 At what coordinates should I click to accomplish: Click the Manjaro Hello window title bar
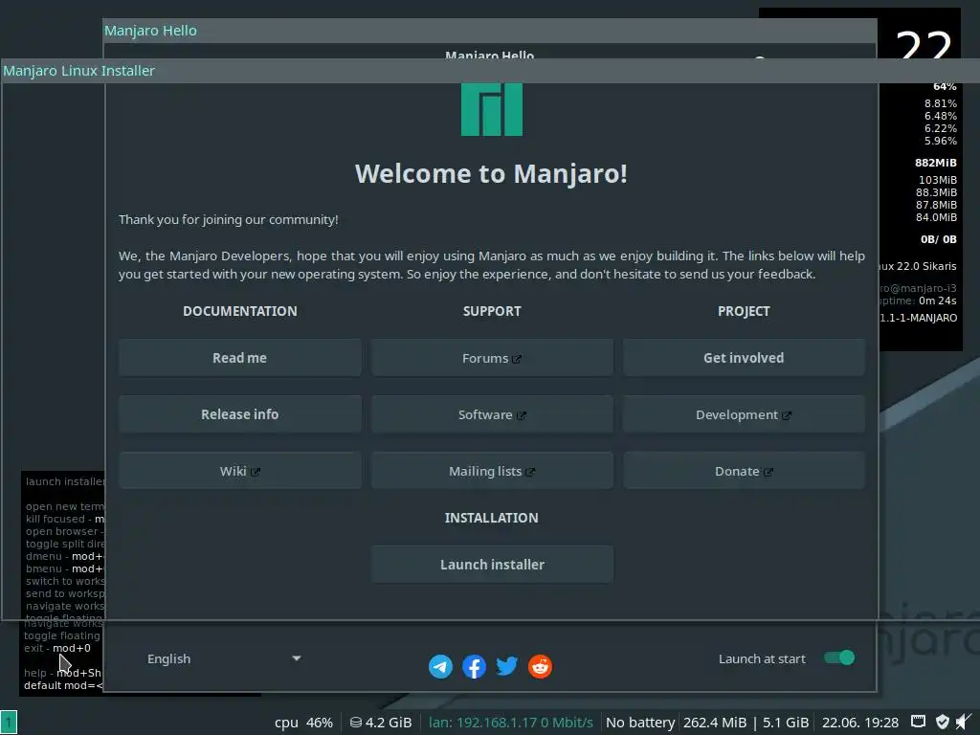(x=489, y=31)
